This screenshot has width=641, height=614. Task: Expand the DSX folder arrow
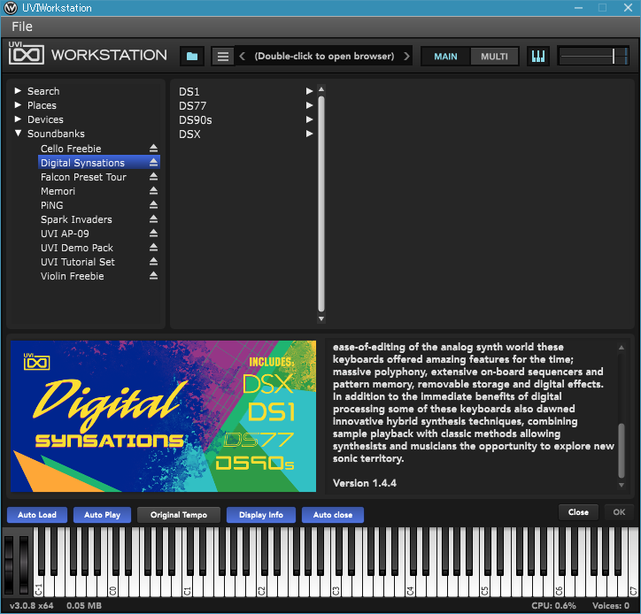point(310,134)
